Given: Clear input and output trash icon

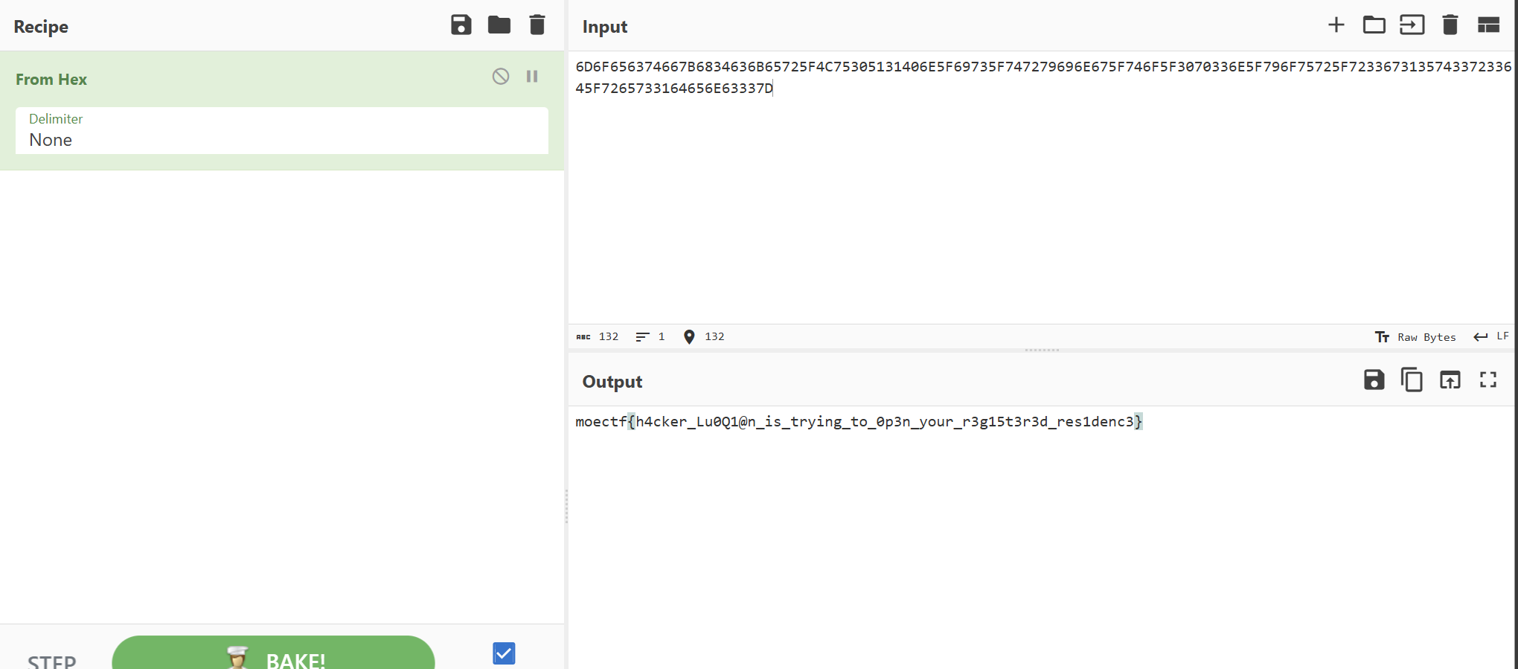Looking at the screenshot, I should (x=1450, y=25).
